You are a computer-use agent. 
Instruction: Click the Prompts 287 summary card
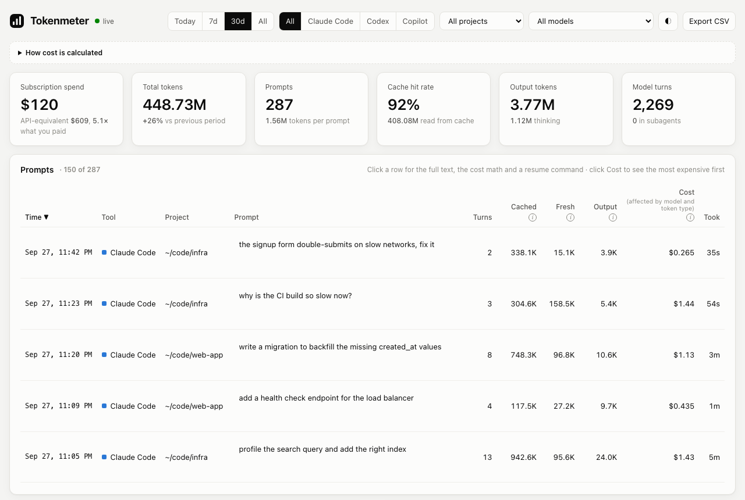311,109
